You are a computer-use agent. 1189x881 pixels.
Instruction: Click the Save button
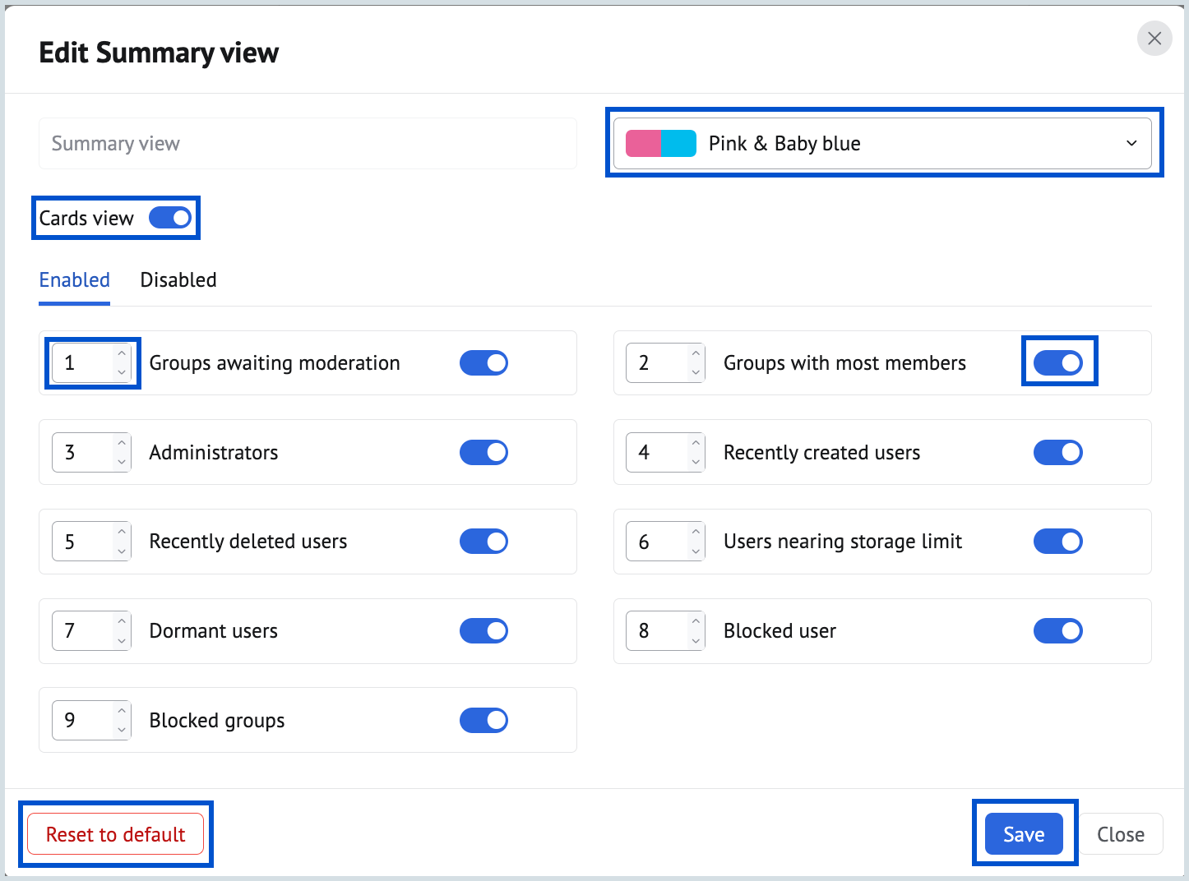pyautogui.click(x=1024, y=833)
